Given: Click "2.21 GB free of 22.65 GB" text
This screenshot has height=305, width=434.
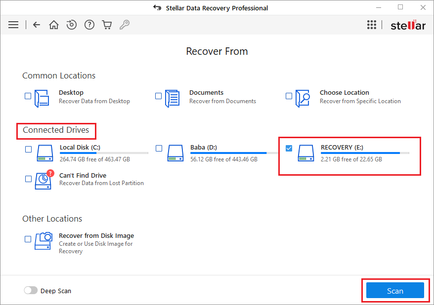Looking at the screenshot, I should (351, 159).
